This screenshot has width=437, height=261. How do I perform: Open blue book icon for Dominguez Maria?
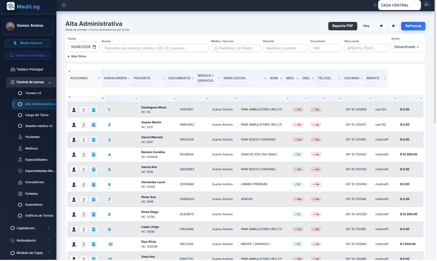94,110
